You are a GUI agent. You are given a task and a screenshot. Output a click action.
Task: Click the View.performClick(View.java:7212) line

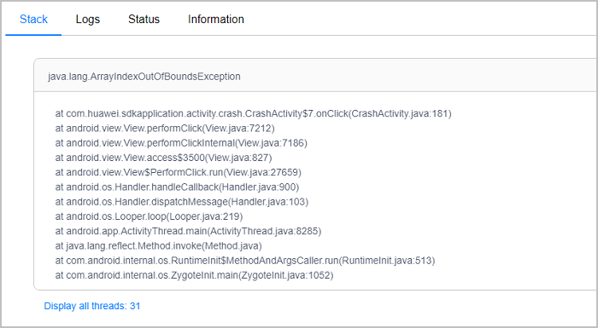(165, 129)
